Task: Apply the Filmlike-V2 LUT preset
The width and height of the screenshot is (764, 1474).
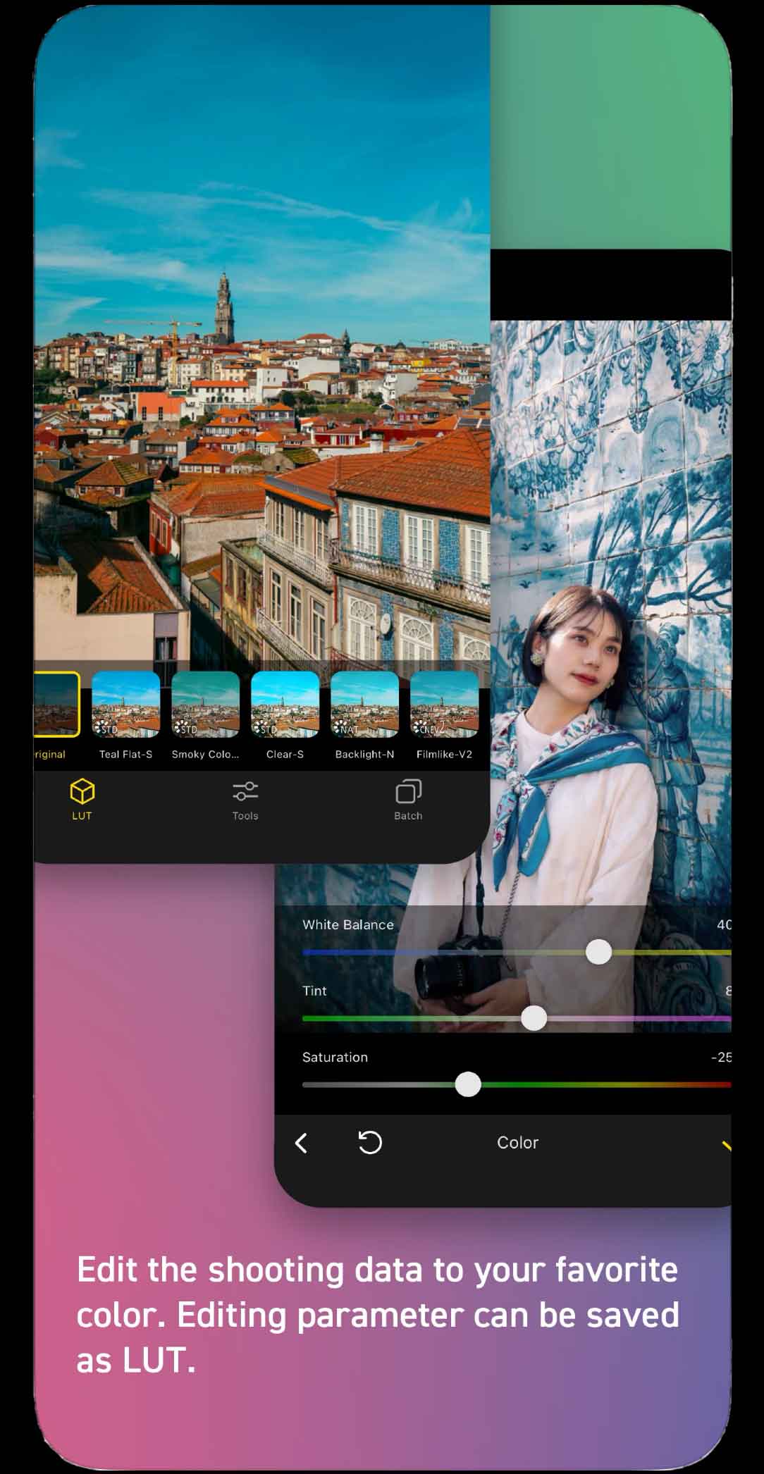Action: coord(445,704)
